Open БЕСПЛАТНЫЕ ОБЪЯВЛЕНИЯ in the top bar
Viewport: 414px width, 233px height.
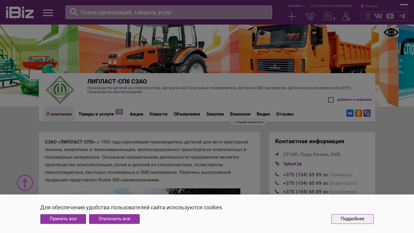[x=331, y=6]
